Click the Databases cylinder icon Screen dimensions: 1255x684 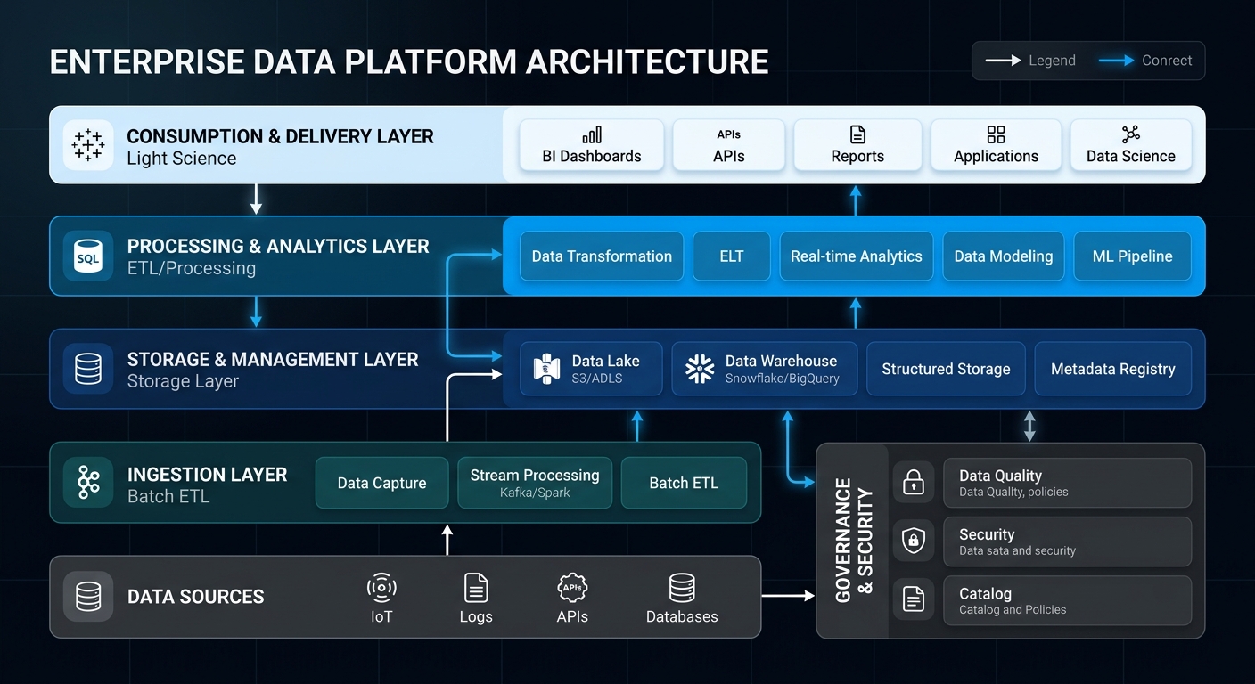coord(682,588)
